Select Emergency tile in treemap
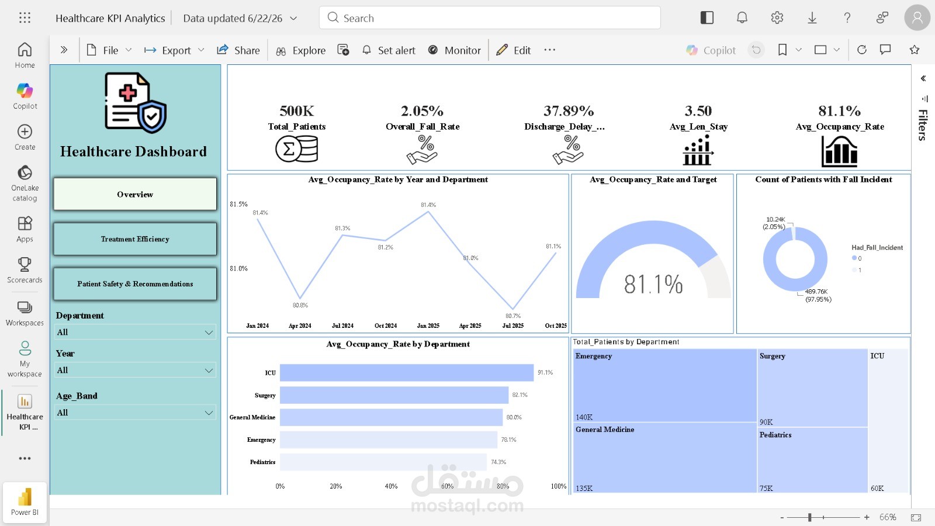 pyautogui.click(x=665, y=386)
